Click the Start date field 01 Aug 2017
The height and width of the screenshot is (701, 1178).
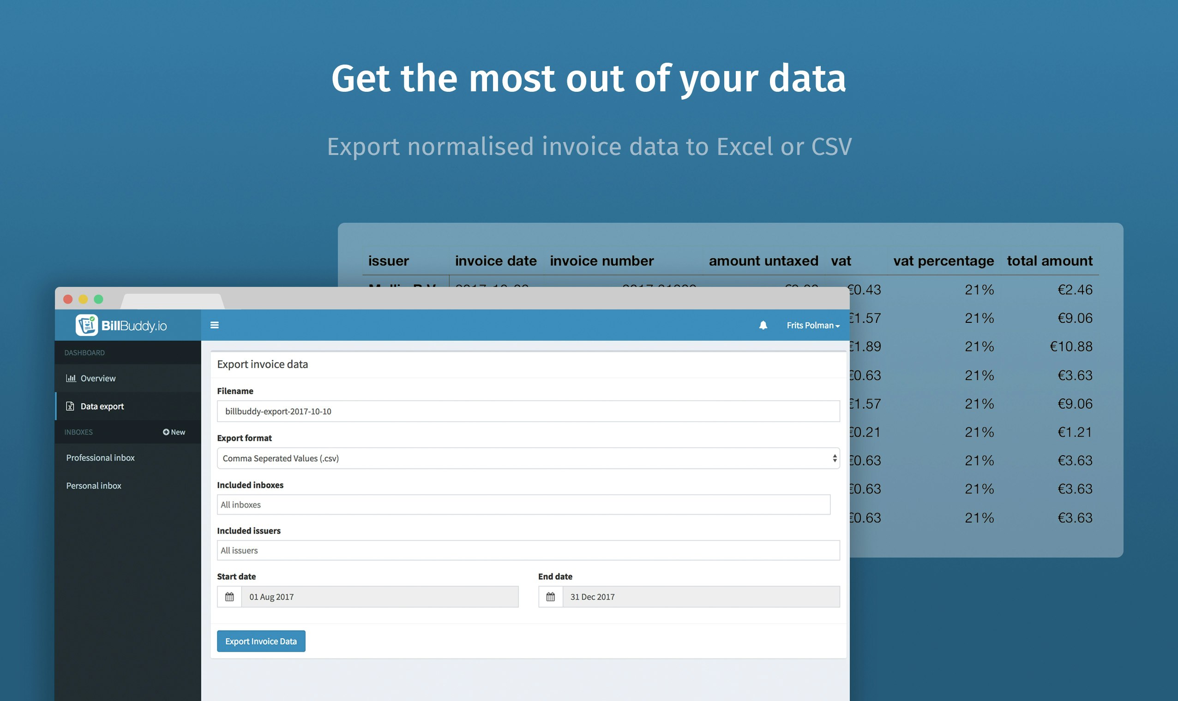pos(379,597)
